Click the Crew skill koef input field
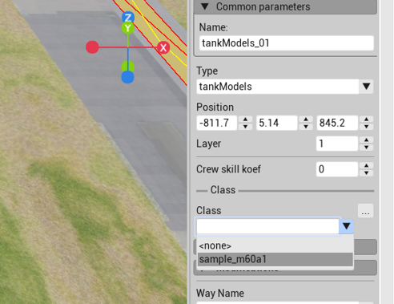Image resolution: width=394 pixels, height=304 pixels. (x=337, y=169)
